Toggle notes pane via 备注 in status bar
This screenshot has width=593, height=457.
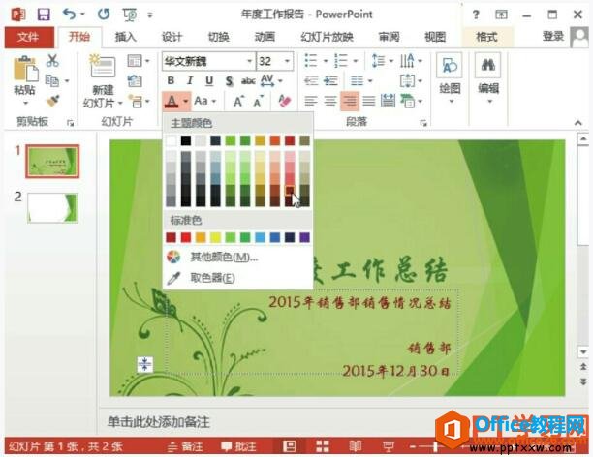click(x=185, y=446)
